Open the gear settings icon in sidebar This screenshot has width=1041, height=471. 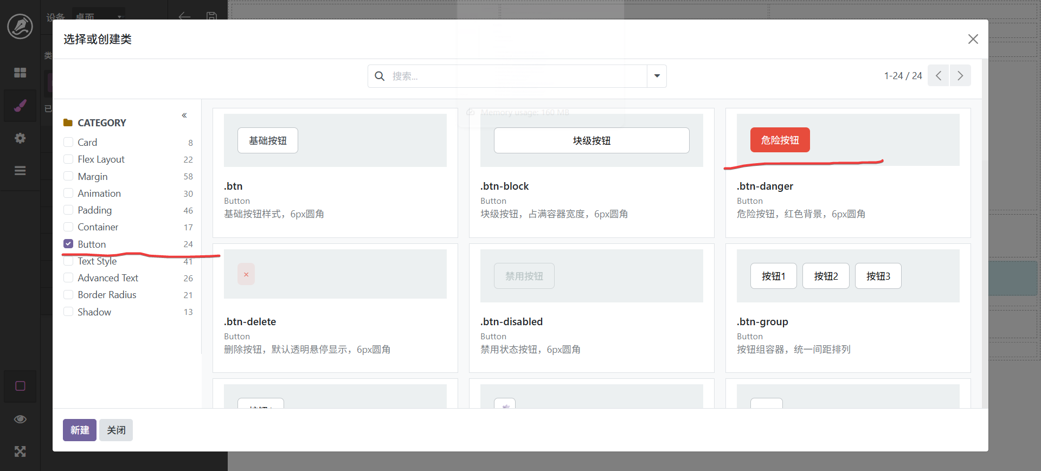(x=20, y=138)
